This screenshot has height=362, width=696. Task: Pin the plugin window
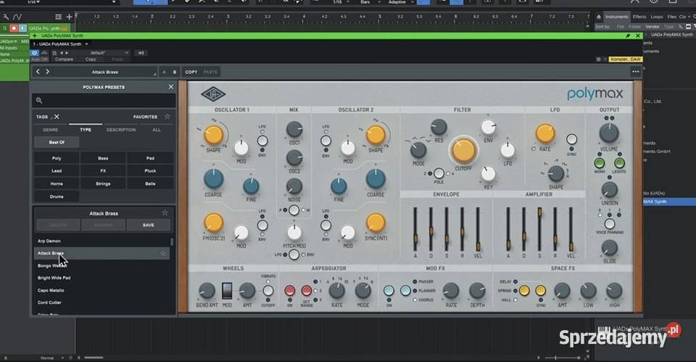[628, 36]
